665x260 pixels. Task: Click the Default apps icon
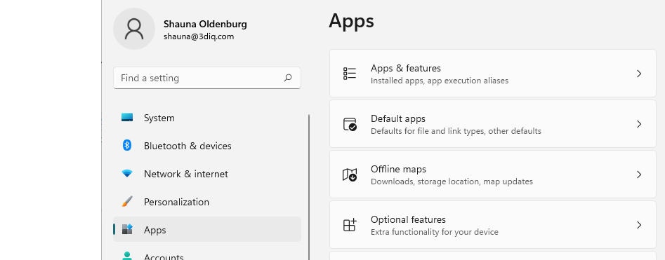point(350,124)
